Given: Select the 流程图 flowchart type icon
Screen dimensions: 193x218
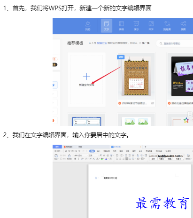Looking at the screenshot, I should (167, 26).
